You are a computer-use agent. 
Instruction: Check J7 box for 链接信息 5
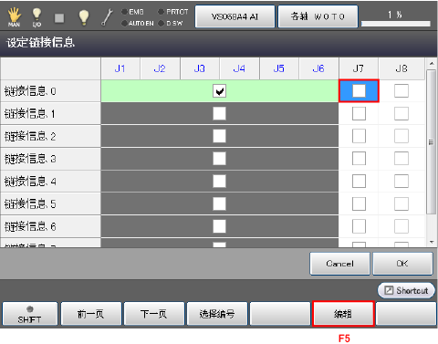[359, 203]
